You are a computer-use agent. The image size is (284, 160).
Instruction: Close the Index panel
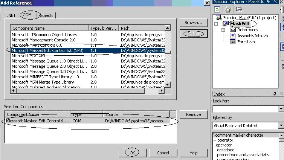click(281, 94)
